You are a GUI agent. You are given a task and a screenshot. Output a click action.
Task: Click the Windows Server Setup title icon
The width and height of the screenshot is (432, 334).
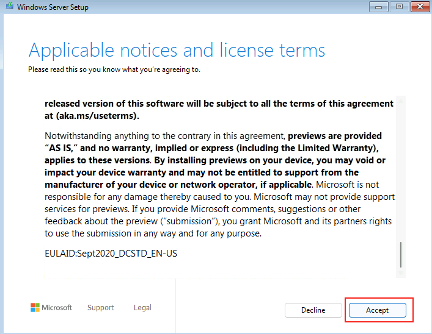tap(10, 5)
